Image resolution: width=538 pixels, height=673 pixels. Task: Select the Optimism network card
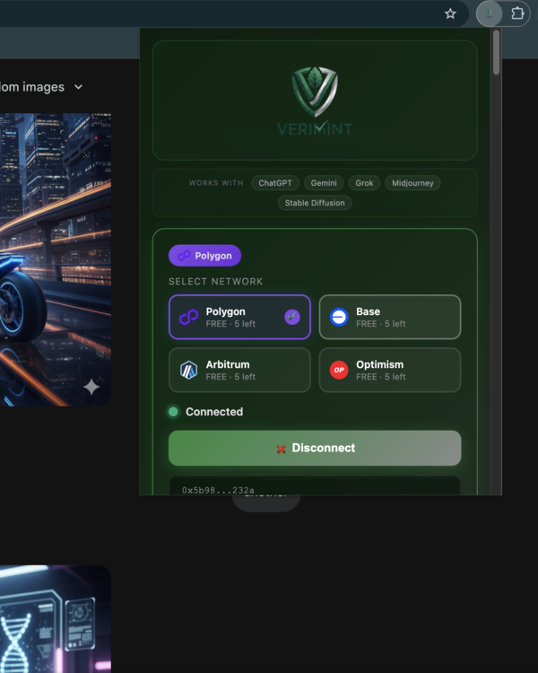(x=390, y=370)
